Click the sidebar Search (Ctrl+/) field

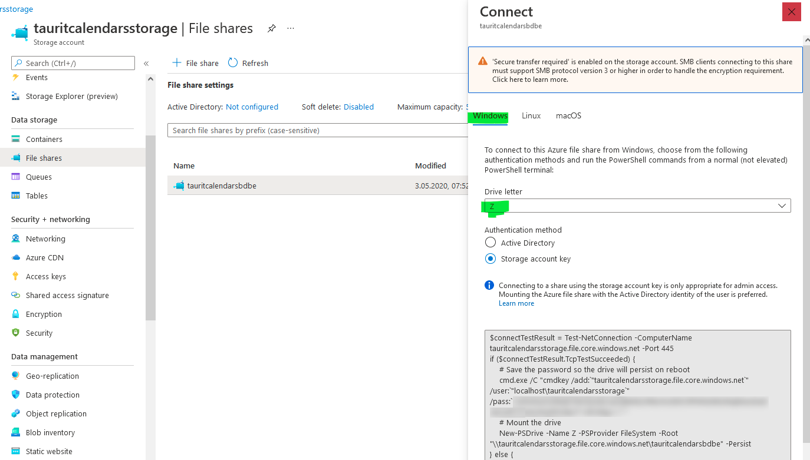[x=73, y=63]
